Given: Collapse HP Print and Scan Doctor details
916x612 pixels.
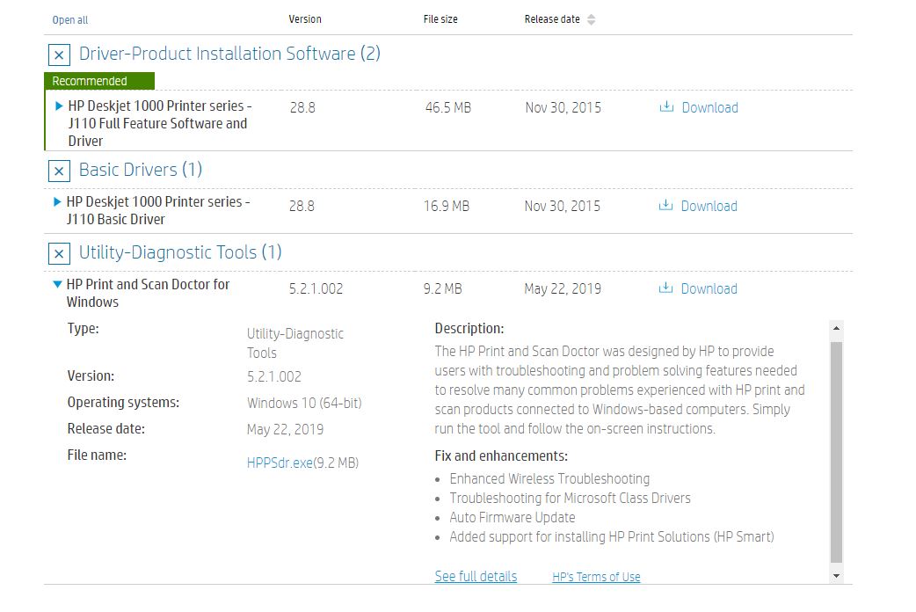Looking at the screenshot, I should pyautogui.click(x=58, y=285).
